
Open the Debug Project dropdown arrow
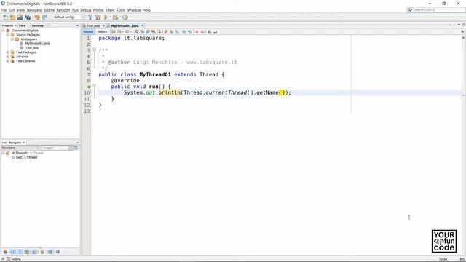[x=119, y=17]
